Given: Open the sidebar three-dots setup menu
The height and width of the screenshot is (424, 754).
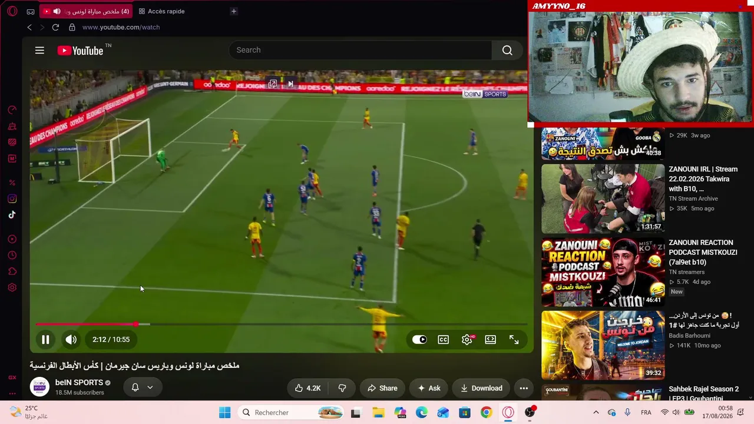Looking at the screenshot, I should pos(12,394).
